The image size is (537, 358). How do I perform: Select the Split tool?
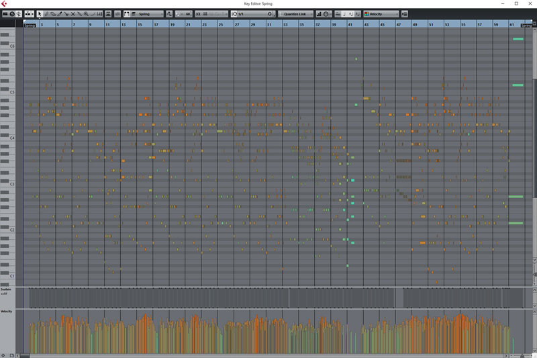(66, 14)
